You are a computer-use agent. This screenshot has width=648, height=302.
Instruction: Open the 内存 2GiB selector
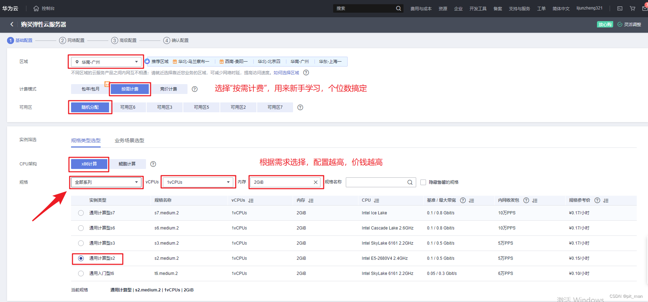click(x=286, y=182)
